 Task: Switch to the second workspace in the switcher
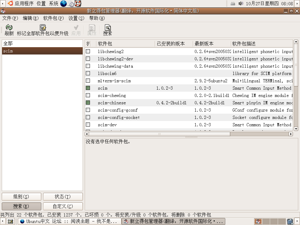[x=266, y=221]
